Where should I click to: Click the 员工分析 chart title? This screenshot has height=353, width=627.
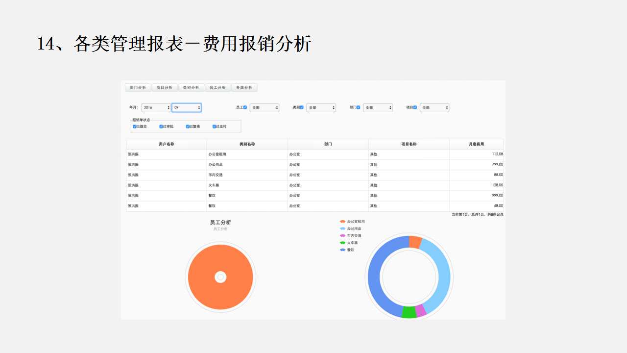point(220,223)
